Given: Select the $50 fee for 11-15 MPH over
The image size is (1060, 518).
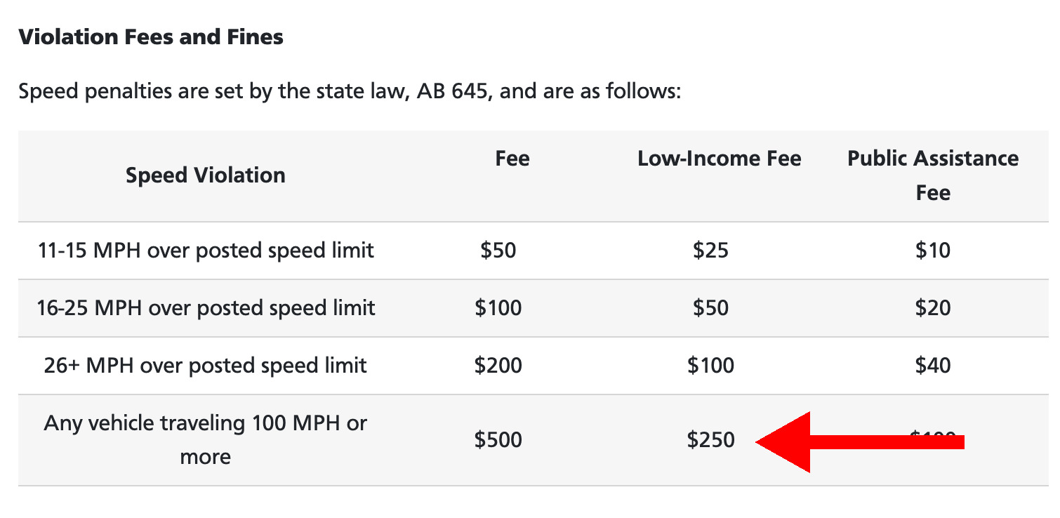Looking at the screenshot, I should 498,250.
